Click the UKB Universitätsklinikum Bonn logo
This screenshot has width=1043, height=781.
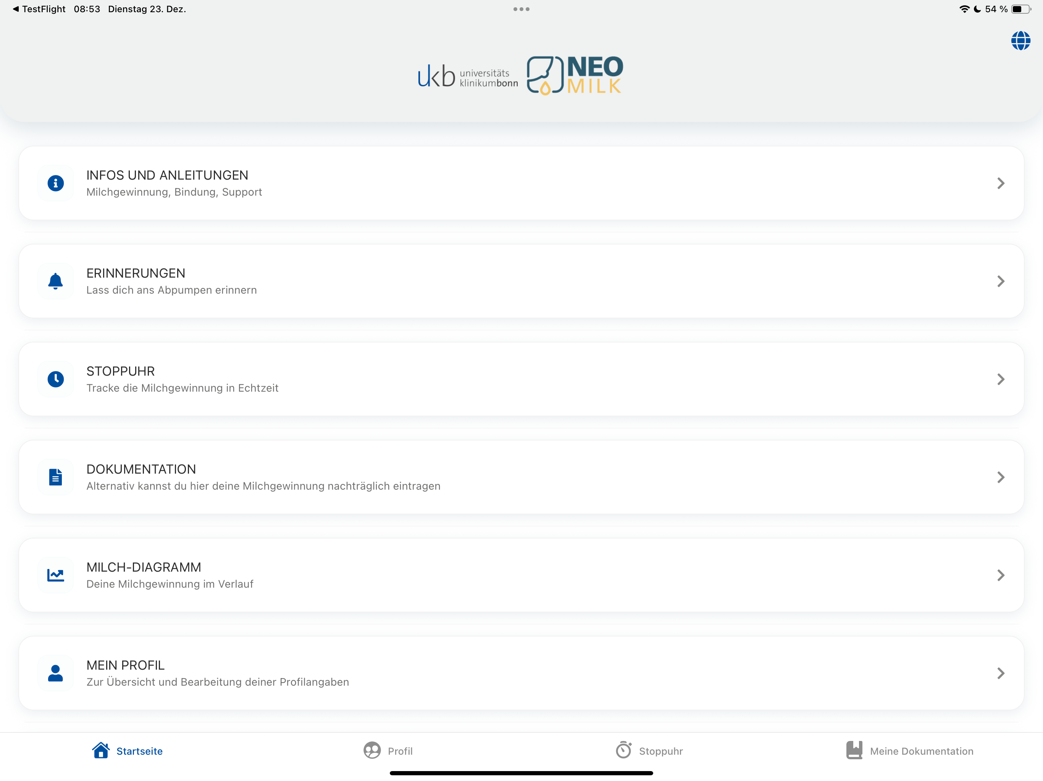click(x=468, y=76)
